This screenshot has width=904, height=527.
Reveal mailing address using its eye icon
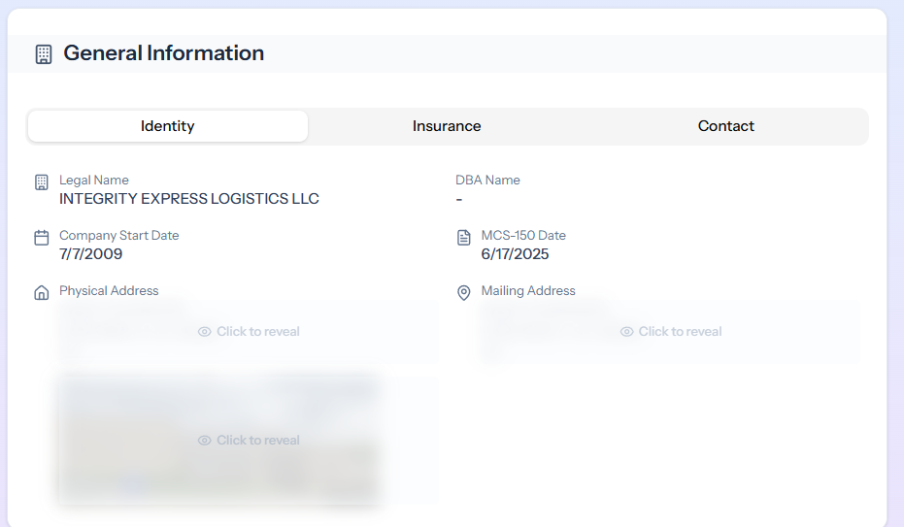(x=627, y=332)
